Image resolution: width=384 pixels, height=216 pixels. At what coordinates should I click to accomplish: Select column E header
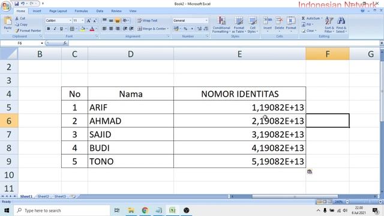[x=239, y=54]
